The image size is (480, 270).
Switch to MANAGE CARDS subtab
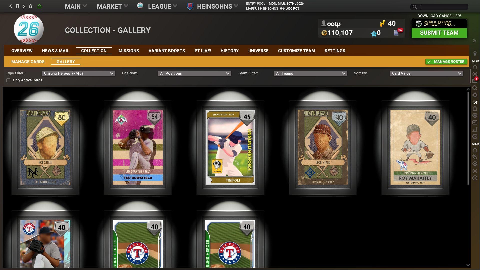point(28,62)
